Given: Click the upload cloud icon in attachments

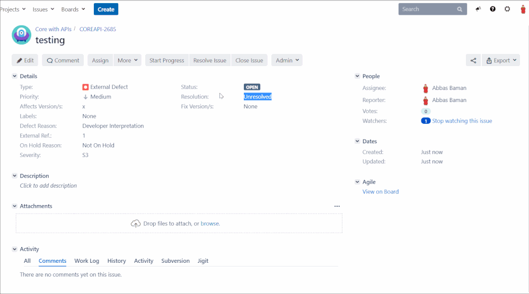Looking at the screenshot, I should pos(136,223).
